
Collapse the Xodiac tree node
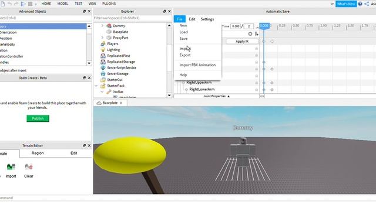coord(102,91)
